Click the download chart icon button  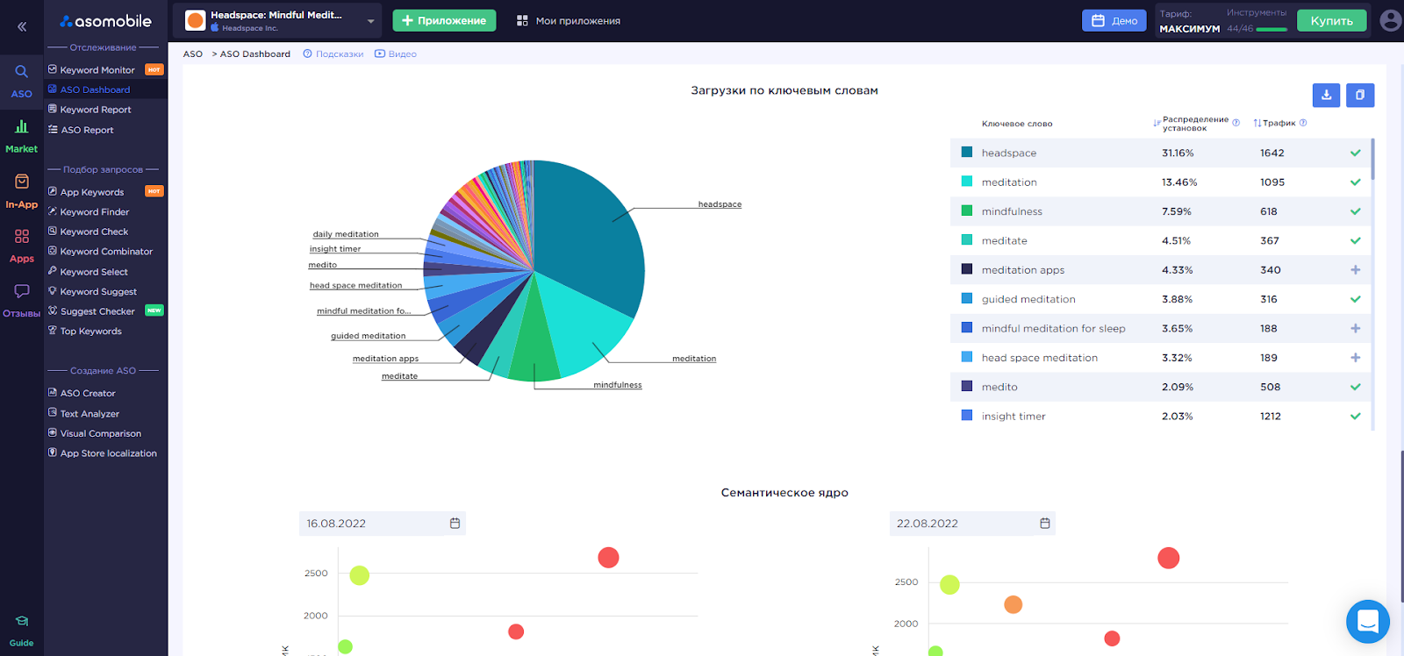(x=1326, y=95)
